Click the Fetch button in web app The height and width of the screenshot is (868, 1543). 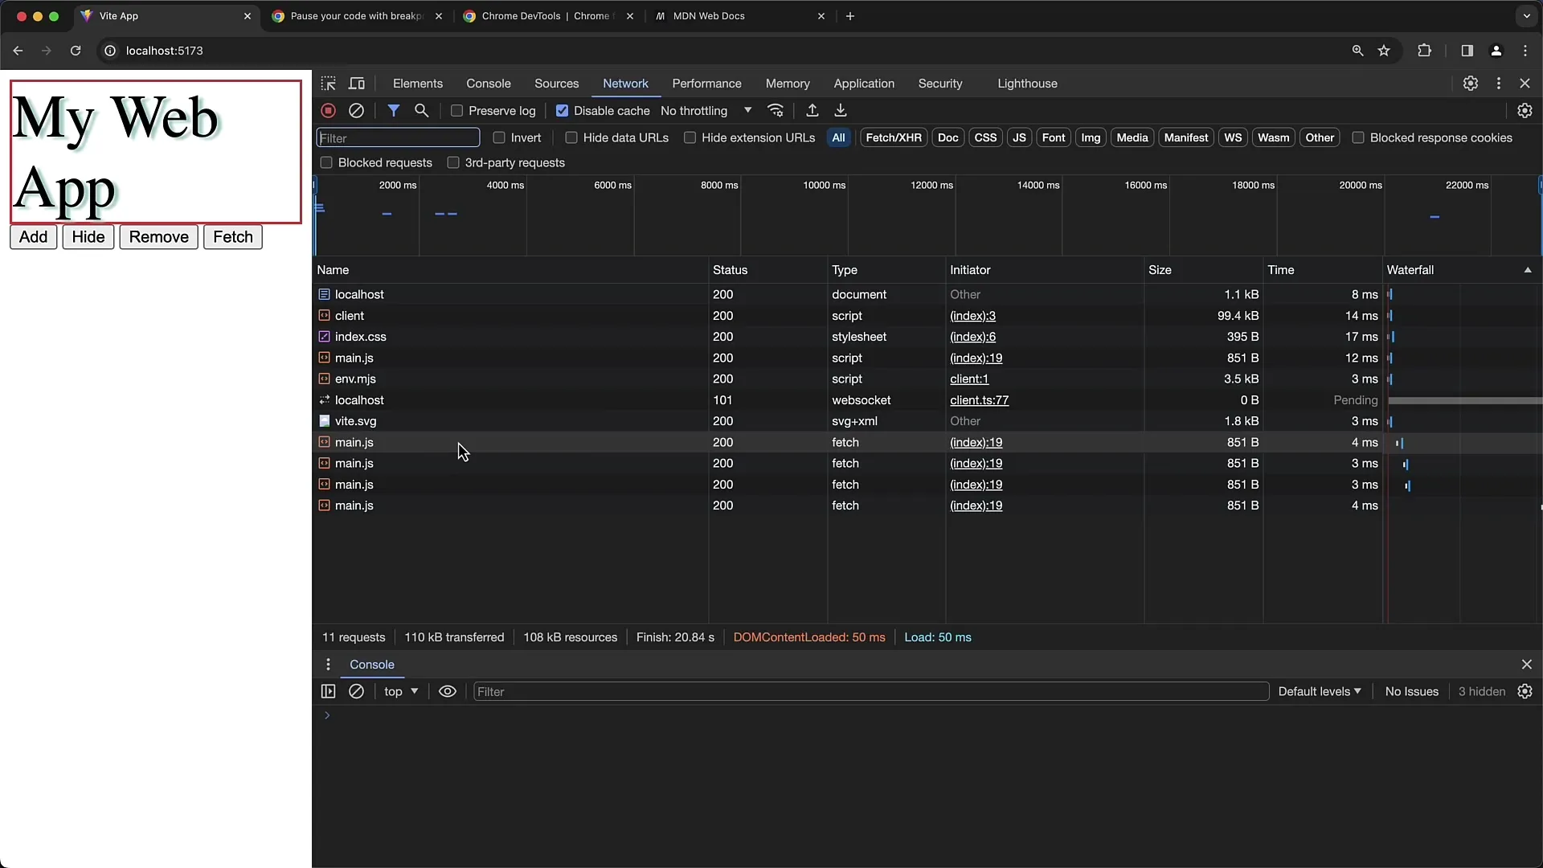(232, 236)
